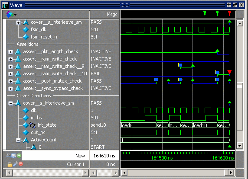The image size is (248, 179).
Task: Click assert__sync_bypass_check assertion icon
Action: pyautogui.click(x=18, y=88)
